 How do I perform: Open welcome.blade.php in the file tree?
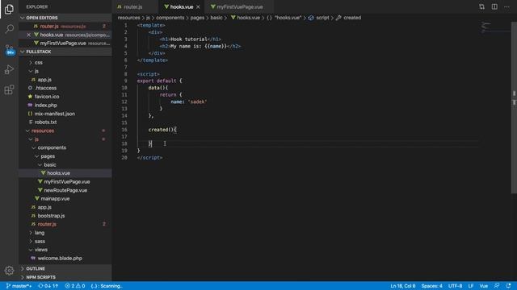coord(60,259)
